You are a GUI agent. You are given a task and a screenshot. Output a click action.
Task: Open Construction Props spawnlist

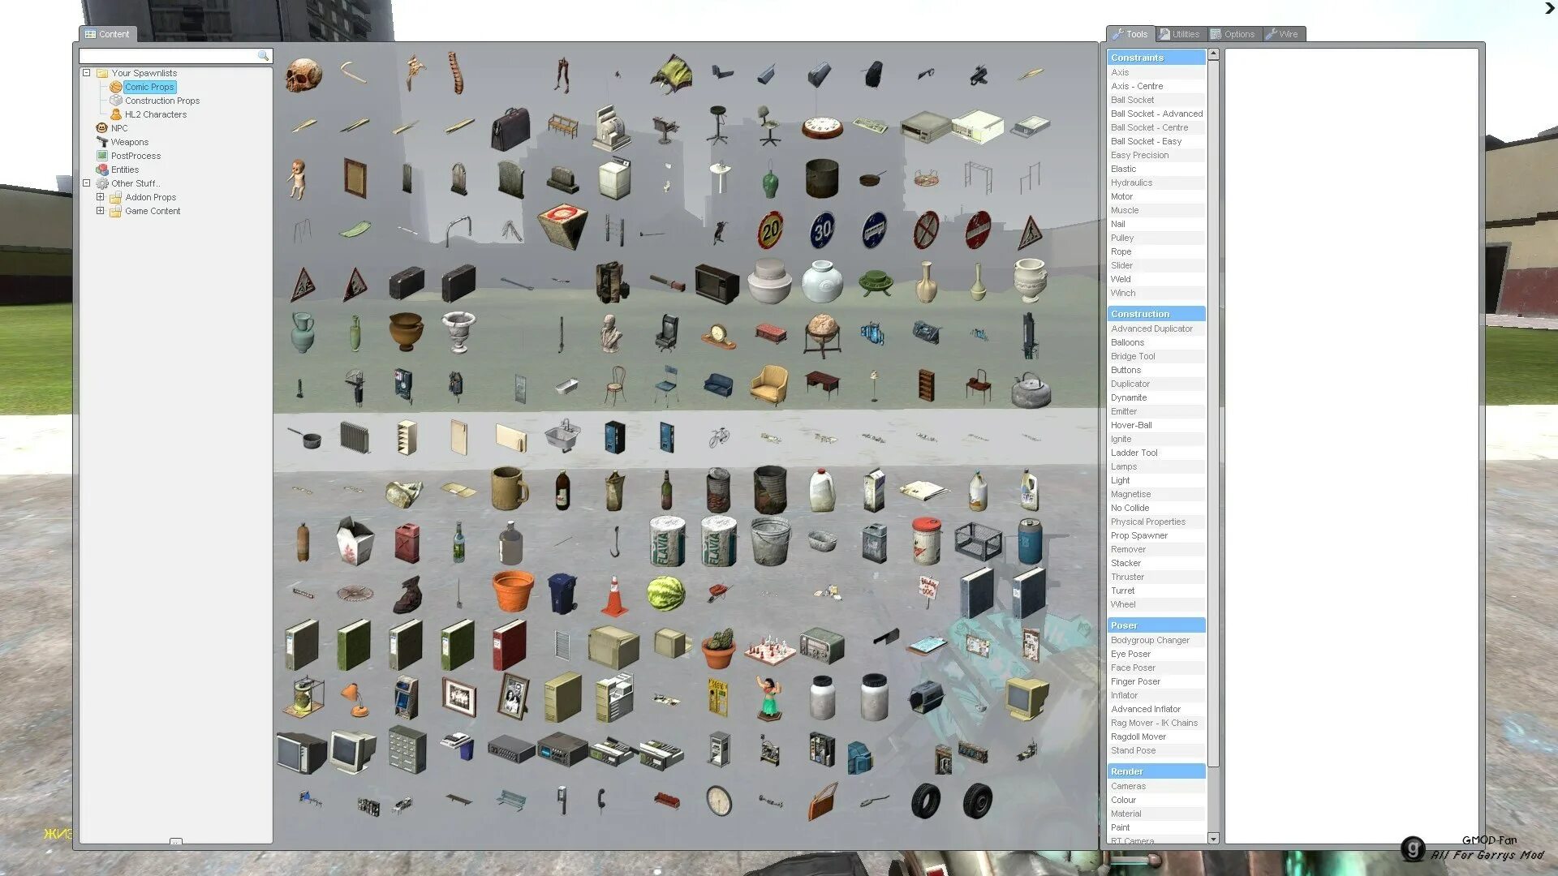161,101
